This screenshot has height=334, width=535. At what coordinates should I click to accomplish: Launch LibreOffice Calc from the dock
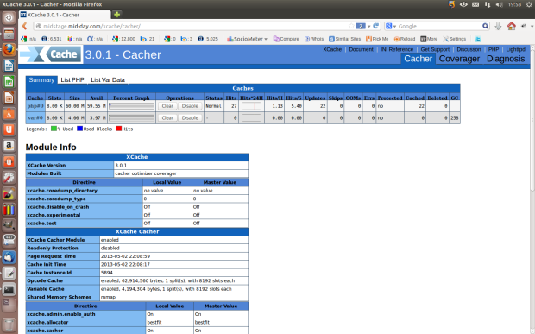pyautogui.click(x=9, y=81)
